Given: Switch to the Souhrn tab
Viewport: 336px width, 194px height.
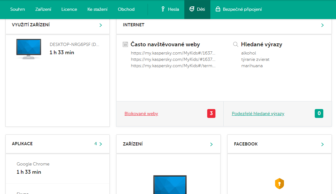Looking at the screenshot, I should [x=17, y=9].
